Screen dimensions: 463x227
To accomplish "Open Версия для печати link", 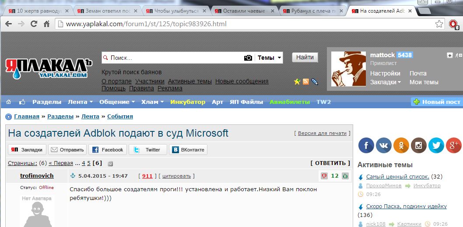I will point(322,133).
